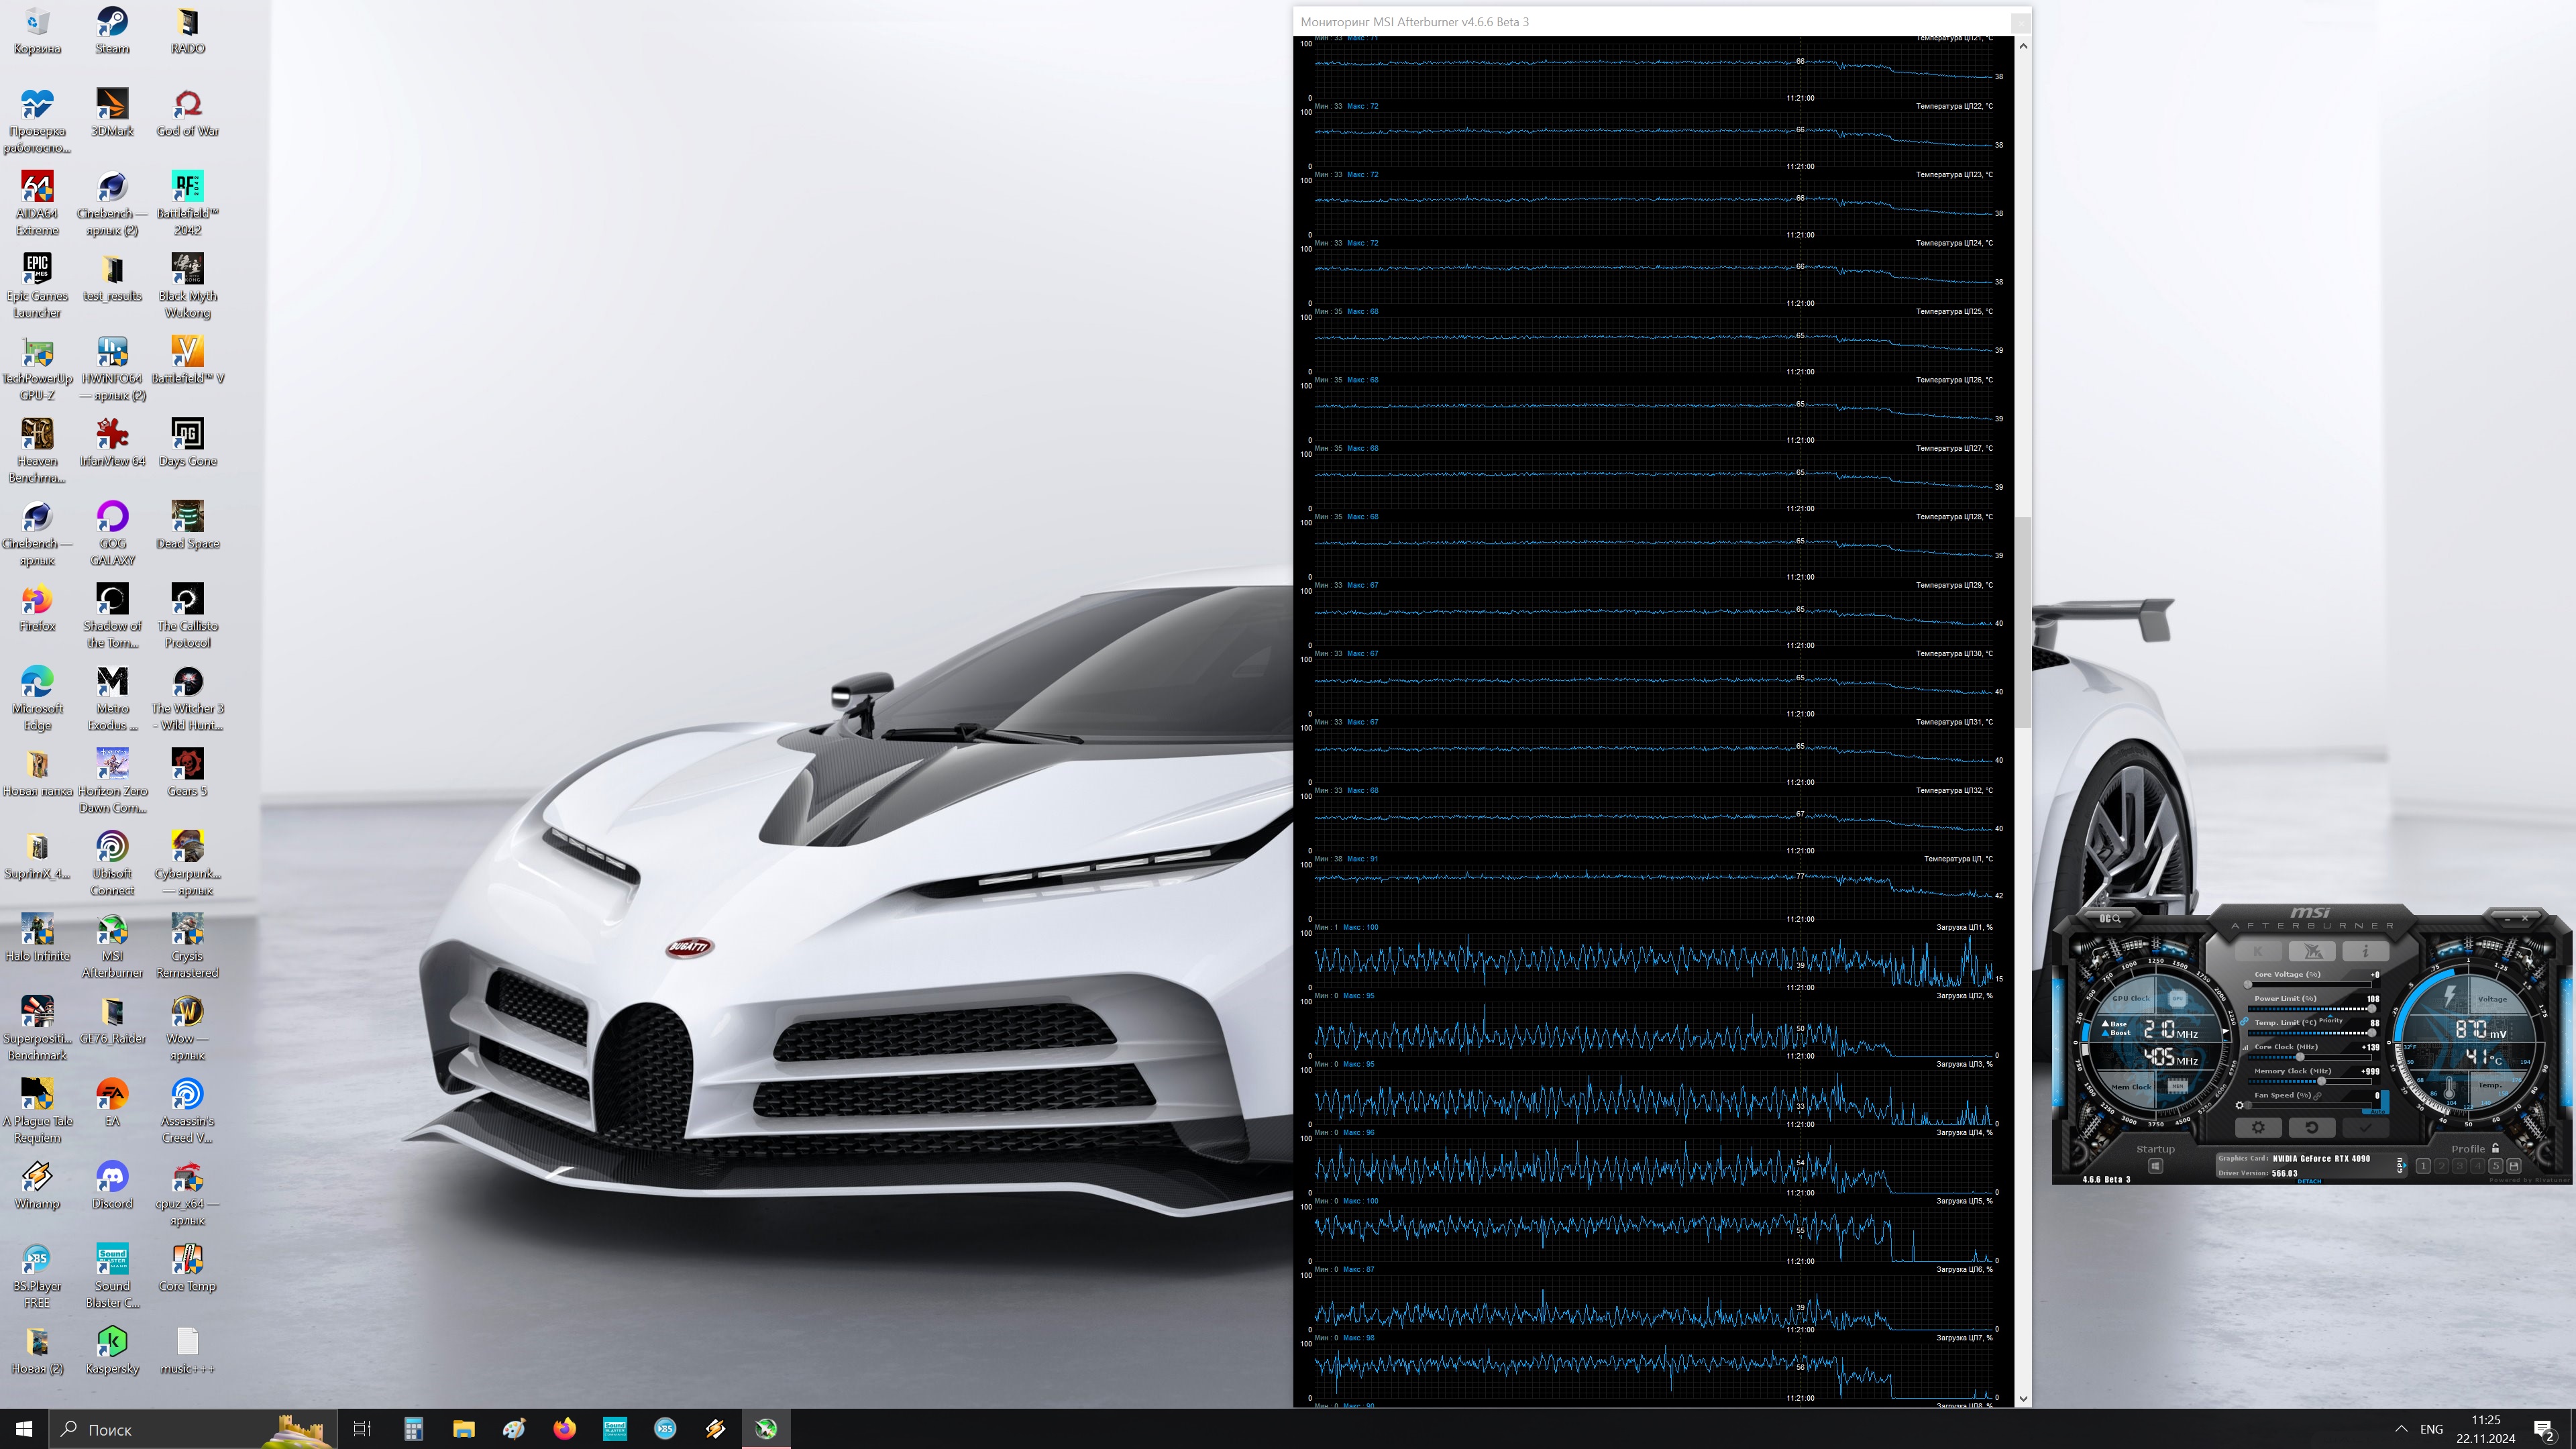Viewport: 2576px width, 1449px height.
Task: Open Afterburner settings gear button
Action: tap(2259, 1128)
